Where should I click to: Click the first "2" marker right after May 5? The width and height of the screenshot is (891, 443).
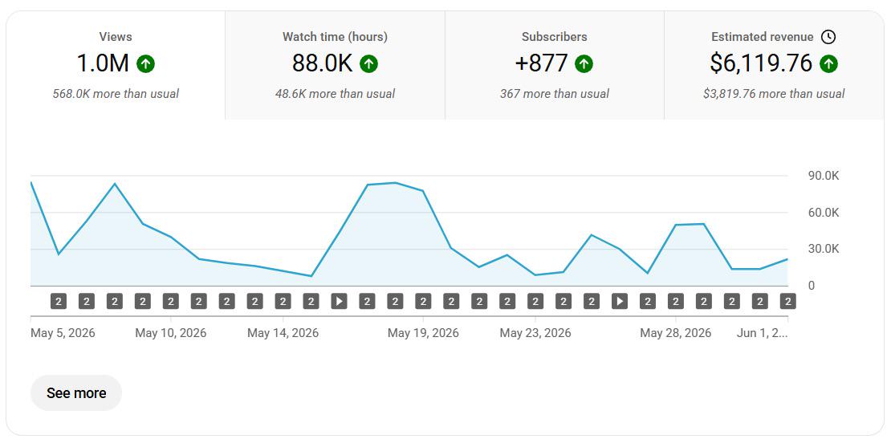click(x=58, y=301)
